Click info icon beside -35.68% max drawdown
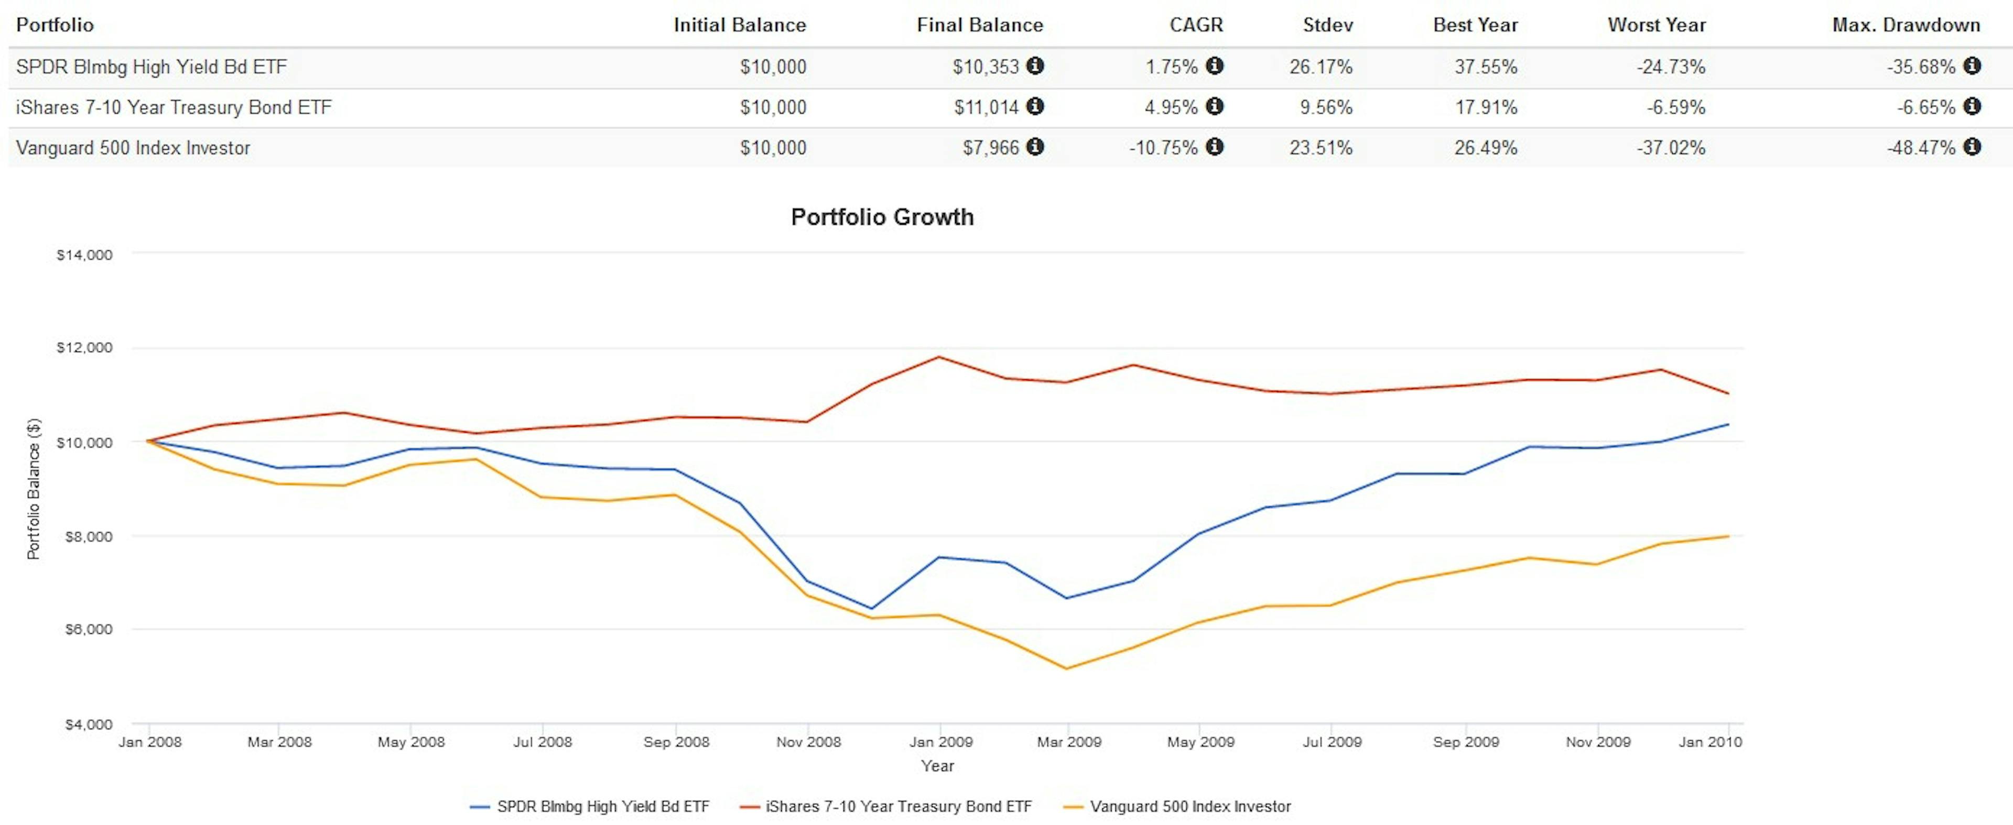The image size is (2013, 825). click(x=1972, y=65)
